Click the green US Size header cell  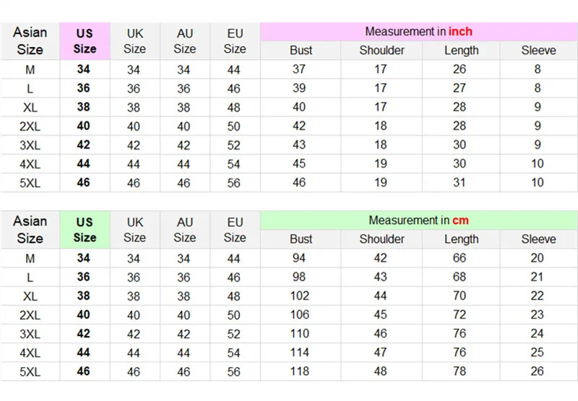pyautogui.click(x=85, y=230)
